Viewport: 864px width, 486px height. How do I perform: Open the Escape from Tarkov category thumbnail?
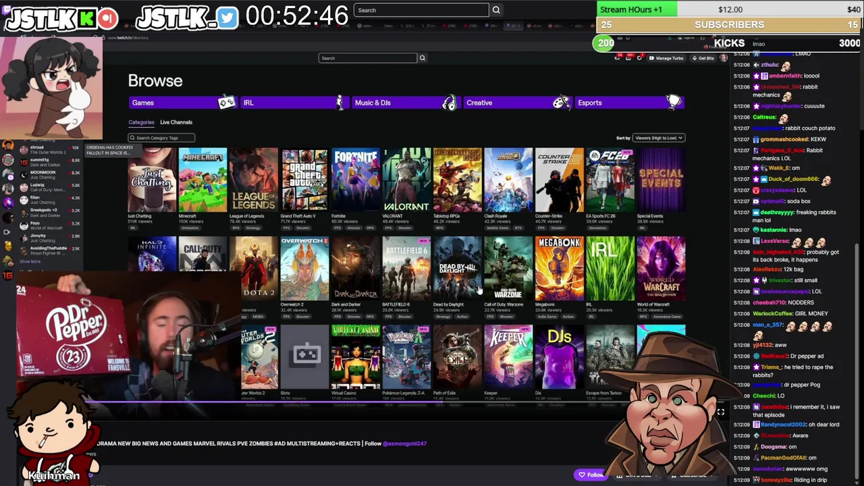(x=610, y=356)
